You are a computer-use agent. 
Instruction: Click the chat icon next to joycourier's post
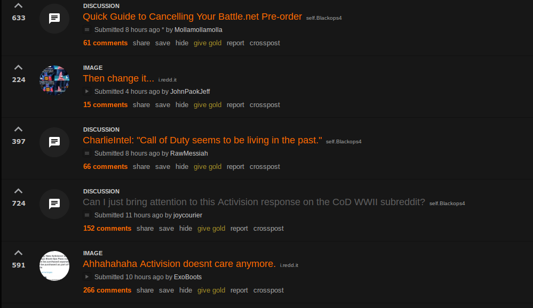click(54, 204)
